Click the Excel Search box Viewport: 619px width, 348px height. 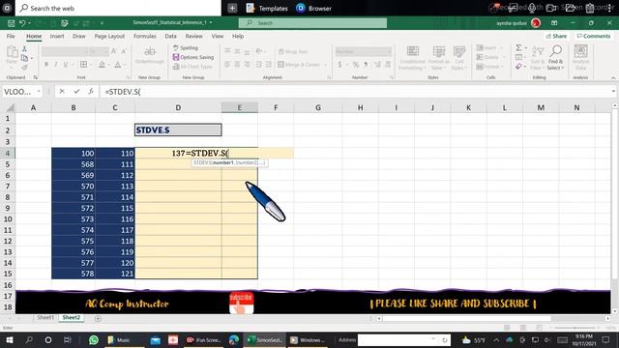(312, 23)
